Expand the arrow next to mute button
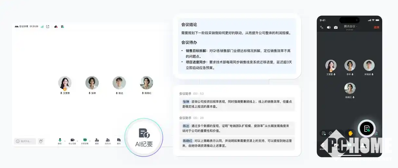Viewport: 398px width, 168px height. pos(65,141)
